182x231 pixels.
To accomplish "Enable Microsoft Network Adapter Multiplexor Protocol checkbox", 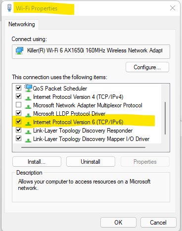I will (x=18, y=105).
